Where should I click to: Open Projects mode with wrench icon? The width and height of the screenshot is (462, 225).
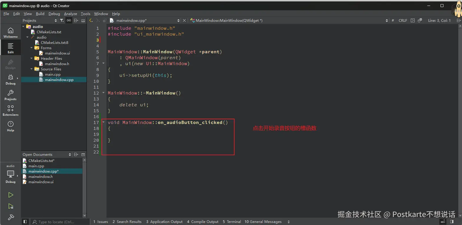(11, 95)
